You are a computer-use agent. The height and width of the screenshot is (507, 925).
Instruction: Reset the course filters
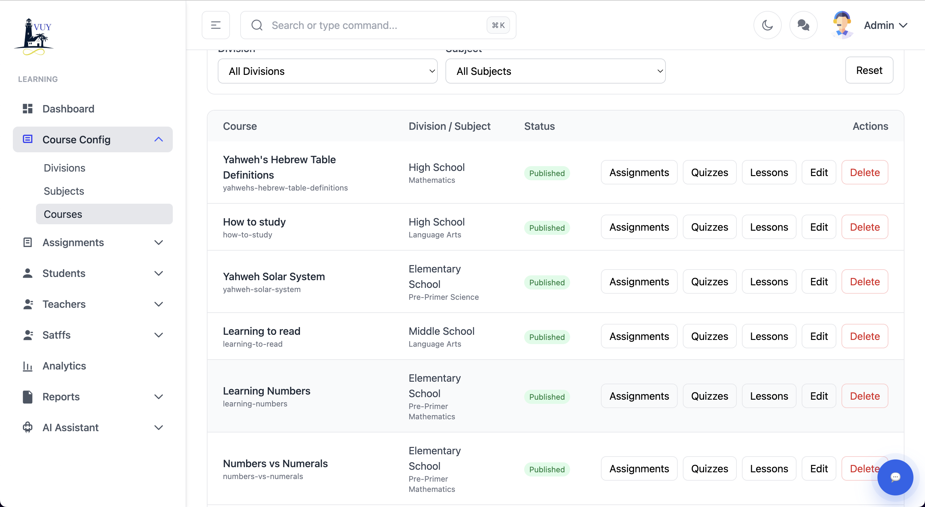coord(868,70)
